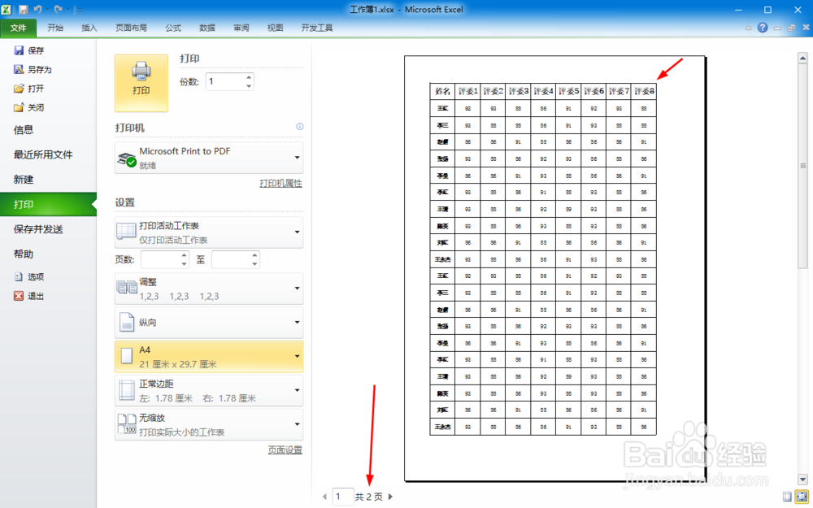Switch to the 开发工具 ribbon tab
Screen dimensions: 813x508
point(317,28)
